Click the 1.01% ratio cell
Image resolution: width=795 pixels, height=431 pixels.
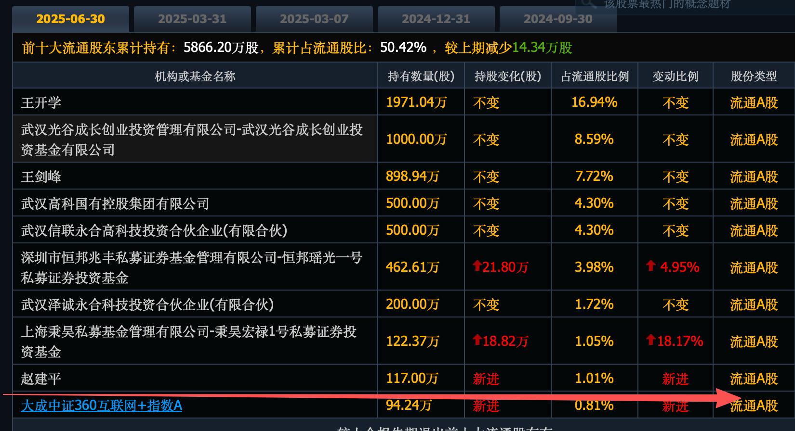tap(594, 379)
